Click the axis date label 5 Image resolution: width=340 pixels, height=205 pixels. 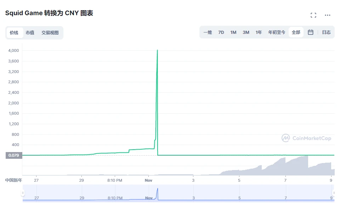(239, 180)
